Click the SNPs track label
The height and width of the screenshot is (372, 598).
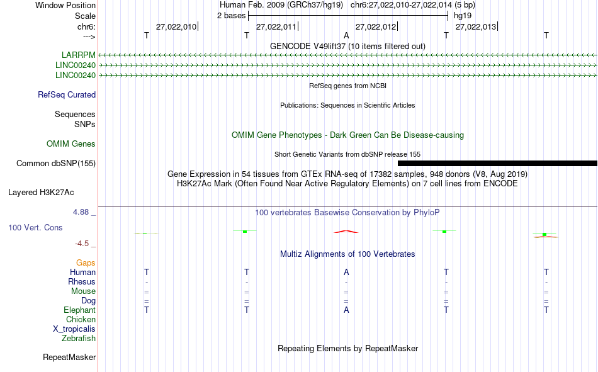(85, 125)
